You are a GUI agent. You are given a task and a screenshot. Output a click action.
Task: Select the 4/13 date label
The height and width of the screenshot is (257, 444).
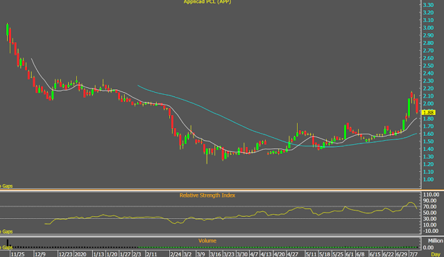[x=266, y=254]
